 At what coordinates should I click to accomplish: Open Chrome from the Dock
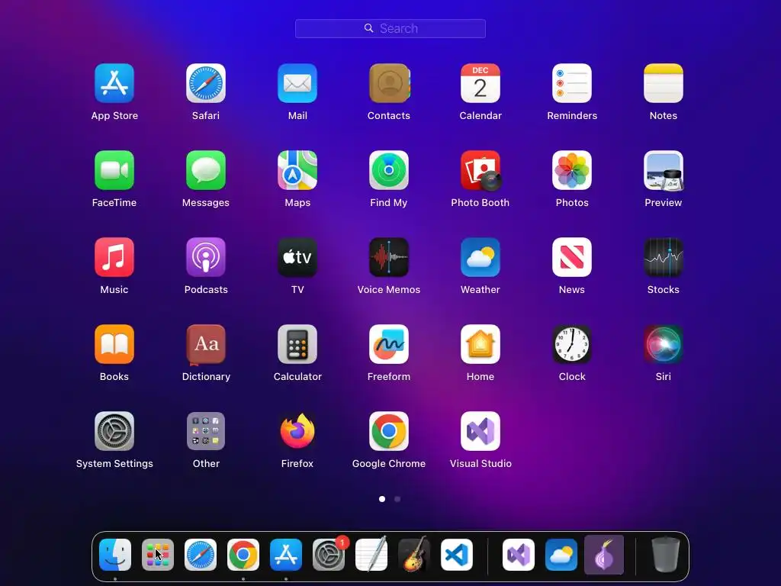click(243, 555)
